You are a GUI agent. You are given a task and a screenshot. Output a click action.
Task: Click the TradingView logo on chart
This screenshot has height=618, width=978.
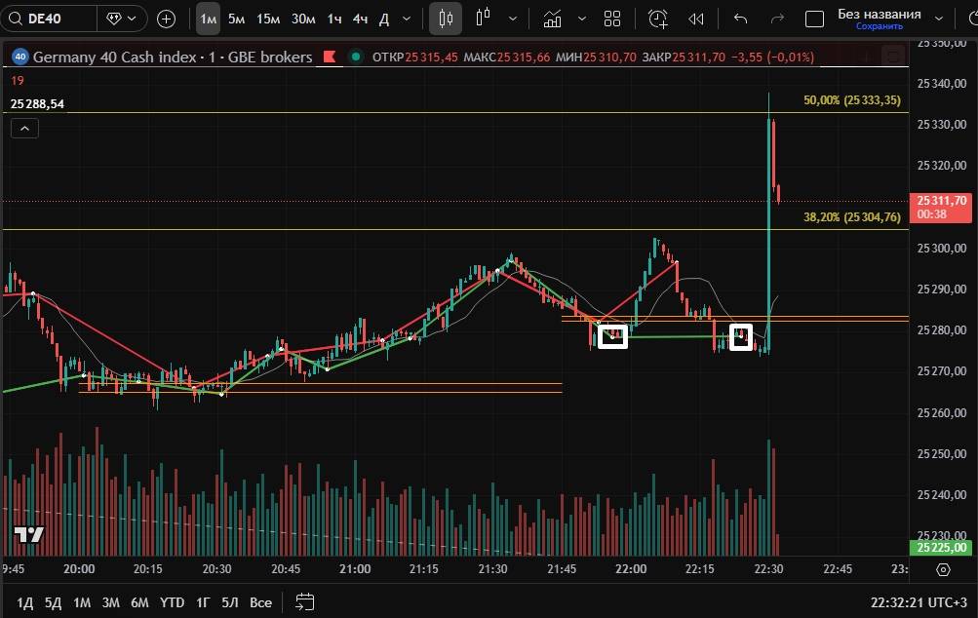pos(28,534)
